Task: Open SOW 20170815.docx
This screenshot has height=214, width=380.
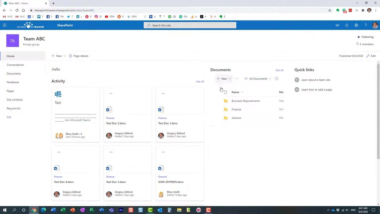Action: [x=180, y=173]
